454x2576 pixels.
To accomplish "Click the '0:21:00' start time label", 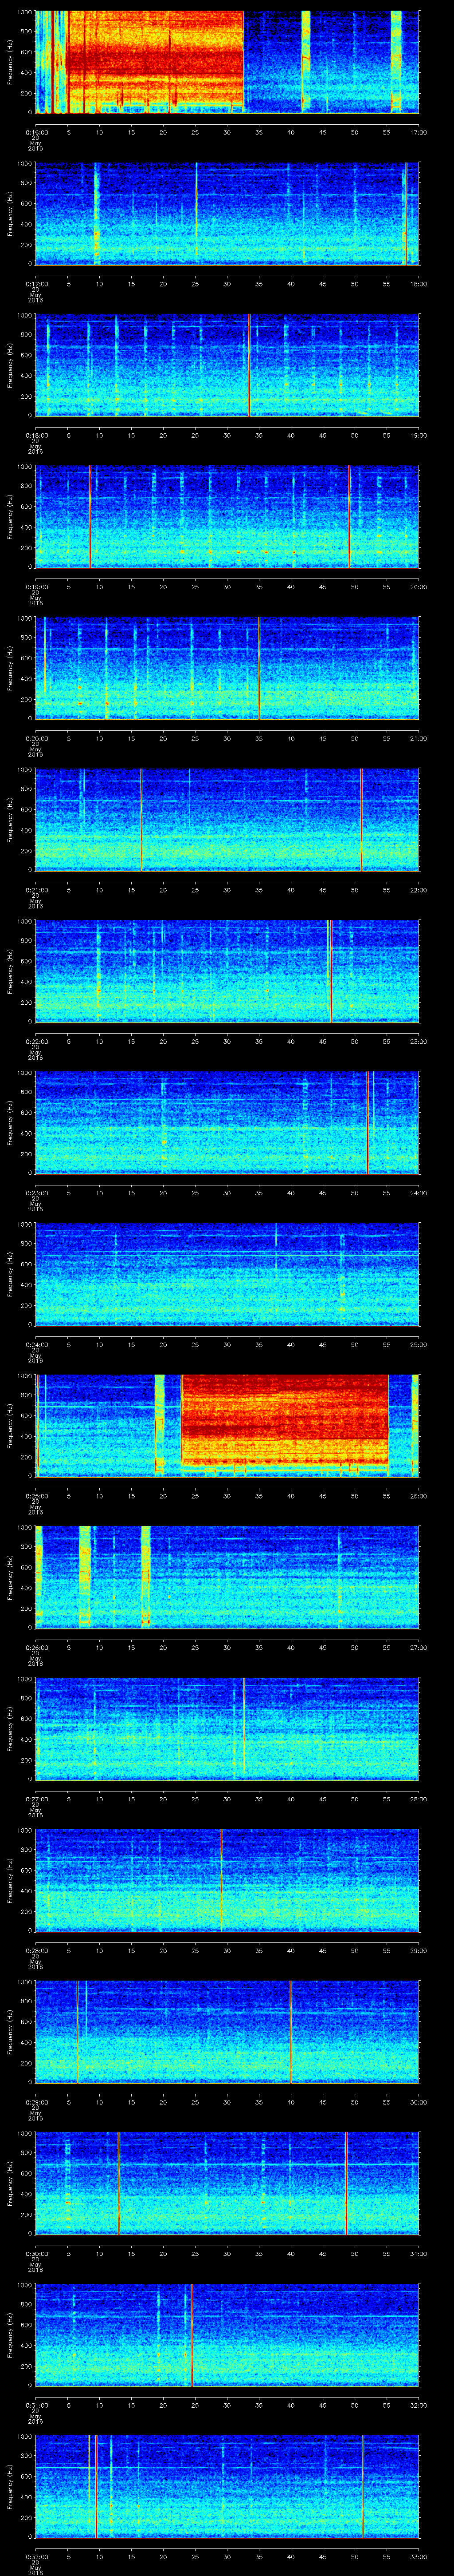I will point(36,890).
